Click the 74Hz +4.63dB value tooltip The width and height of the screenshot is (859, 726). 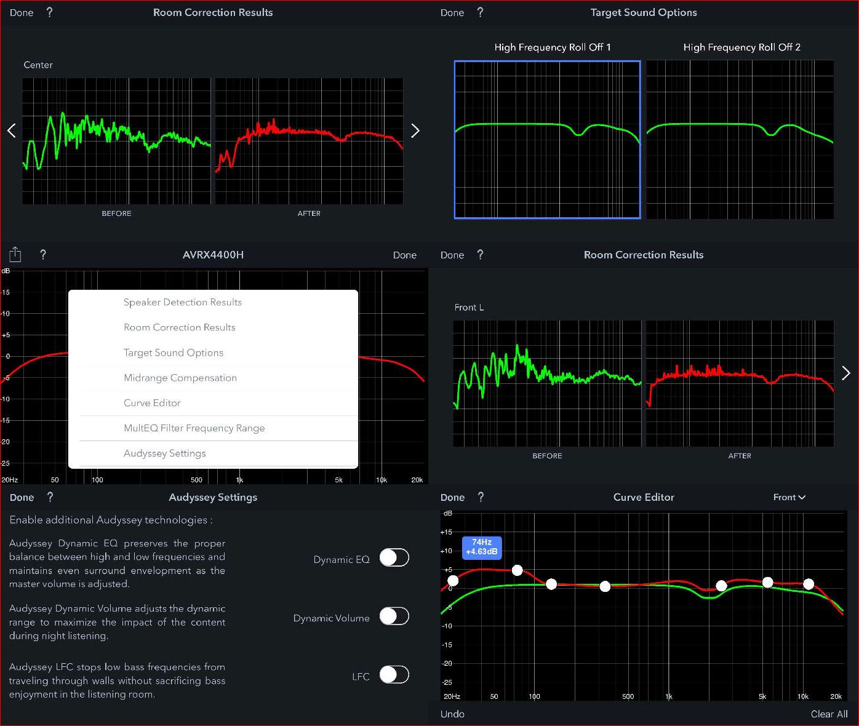pyautogui.click(x=482, y=547)
